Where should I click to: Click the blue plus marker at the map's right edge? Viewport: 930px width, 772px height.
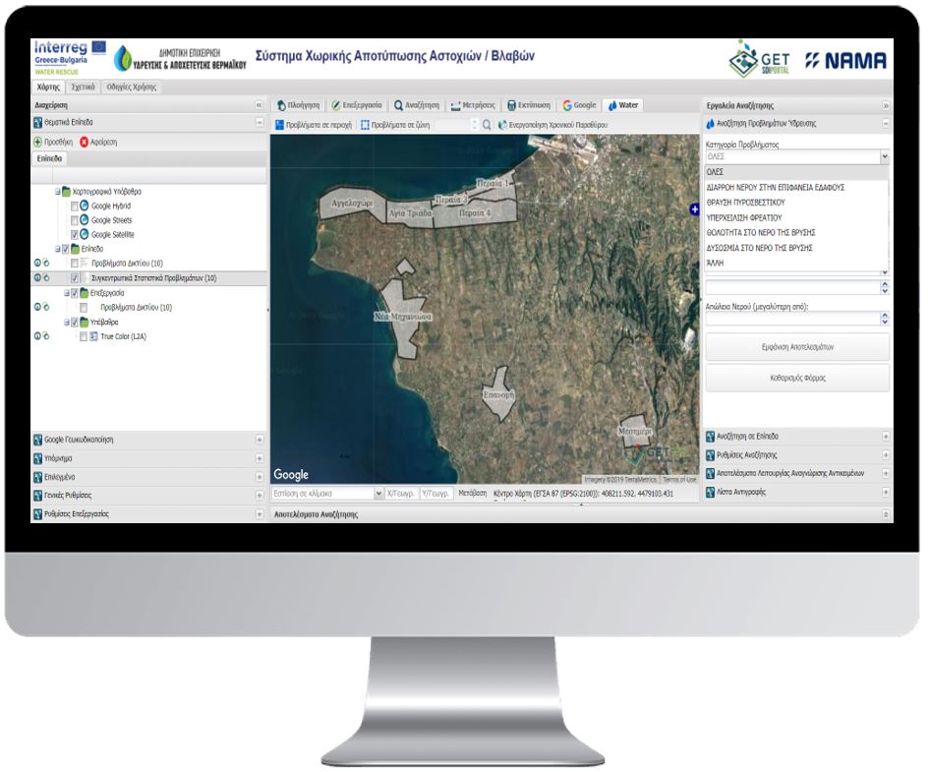[694, 208]
